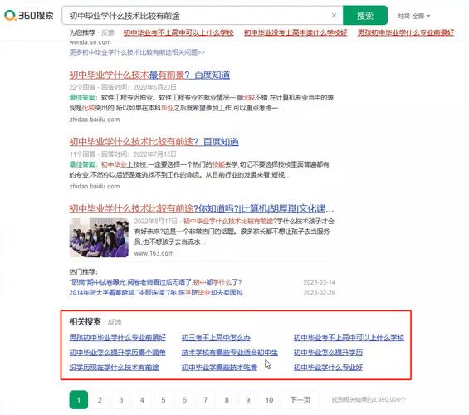Click www.163.com source URL text

tap(154, 253)
